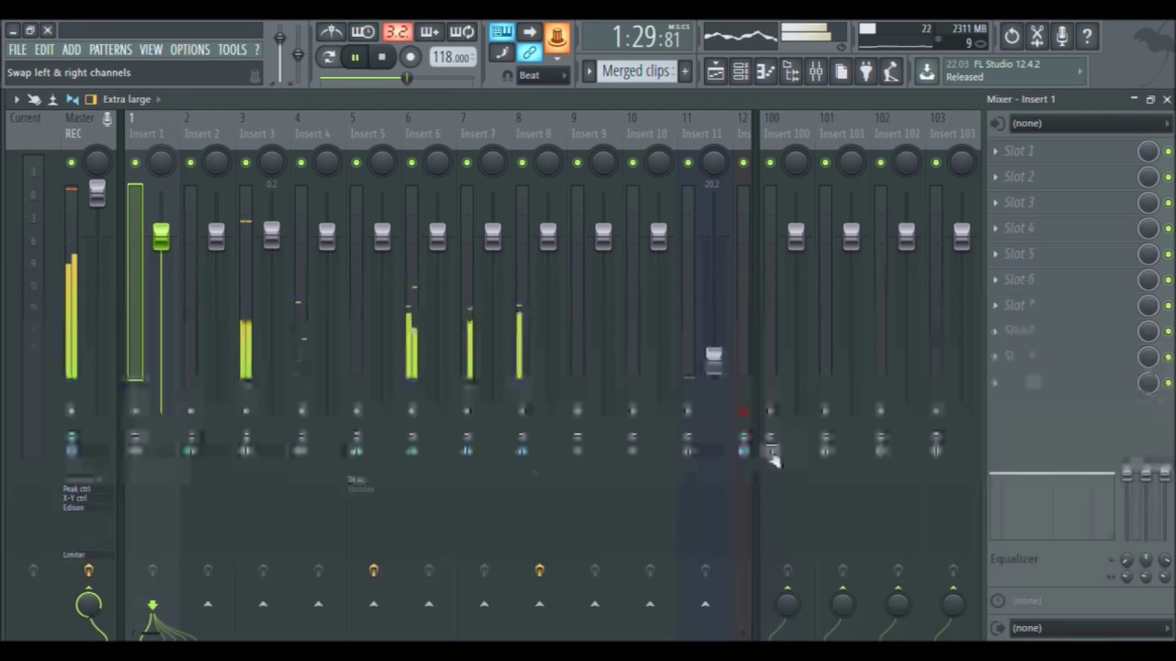Image resolution: width=1176 pixels, height=661 pixels.
Task: Mute Insert 5 using its green LED
Action: click(x=356, y=163)
